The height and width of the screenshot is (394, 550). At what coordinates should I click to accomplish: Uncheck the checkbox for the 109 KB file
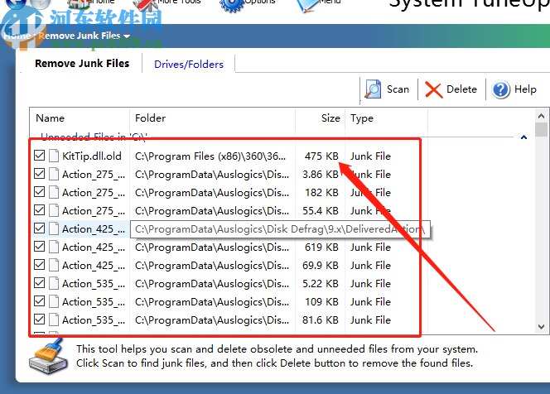pos(39,301)
